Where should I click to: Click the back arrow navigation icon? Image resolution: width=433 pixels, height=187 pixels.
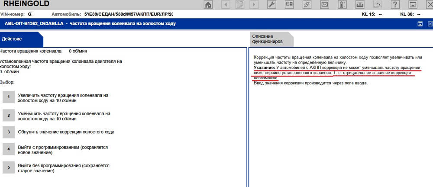tap(226, 5)
